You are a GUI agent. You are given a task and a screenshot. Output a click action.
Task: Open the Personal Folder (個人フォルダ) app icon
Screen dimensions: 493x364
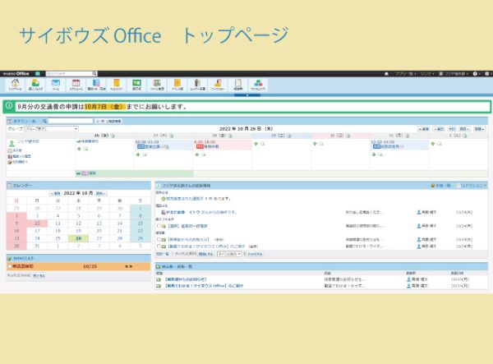(35, 85)
